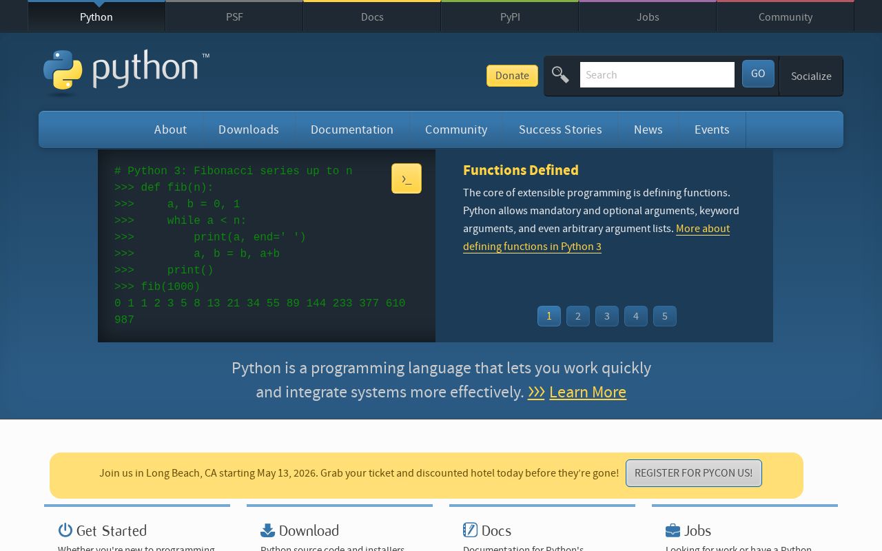Viewport: 882px width, 551px height.
Task: Click the Download arrow icon
Action: coord(268,530)
